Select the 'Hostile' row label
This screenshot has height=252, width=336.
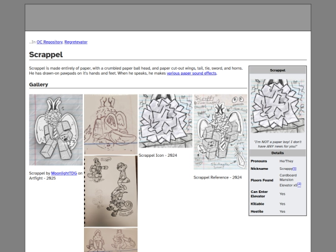click(257, 212)
